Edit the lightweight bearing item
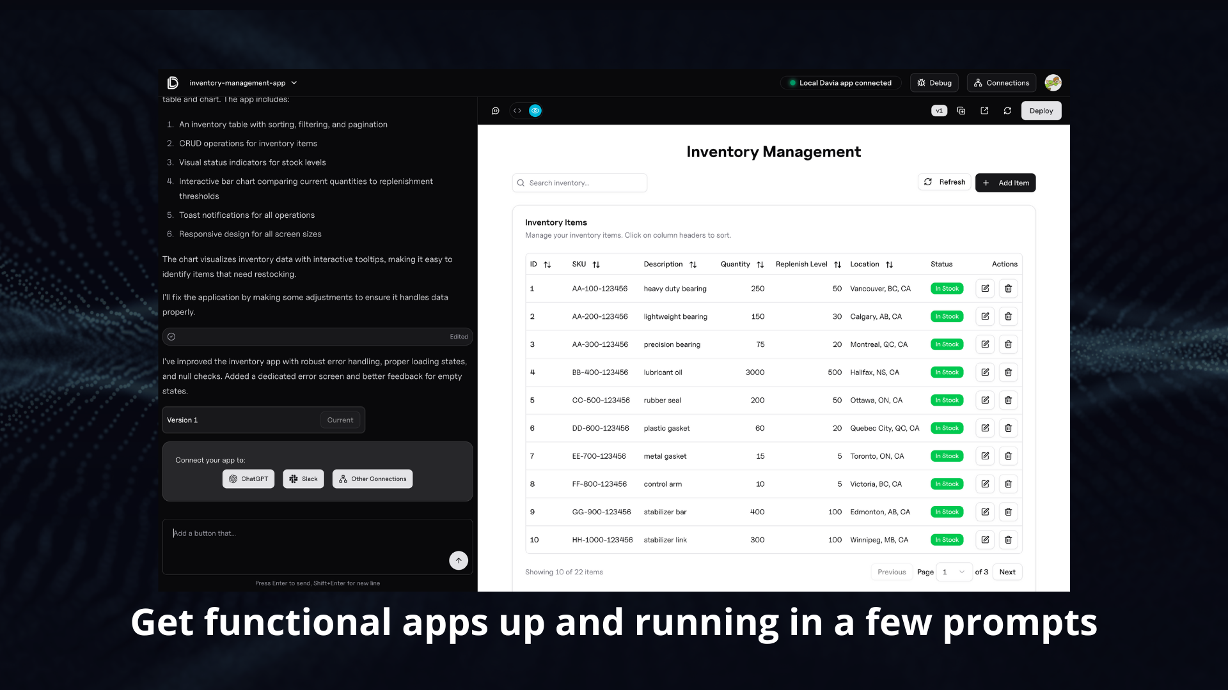The image size is (1228, 690). pos(985,316)
